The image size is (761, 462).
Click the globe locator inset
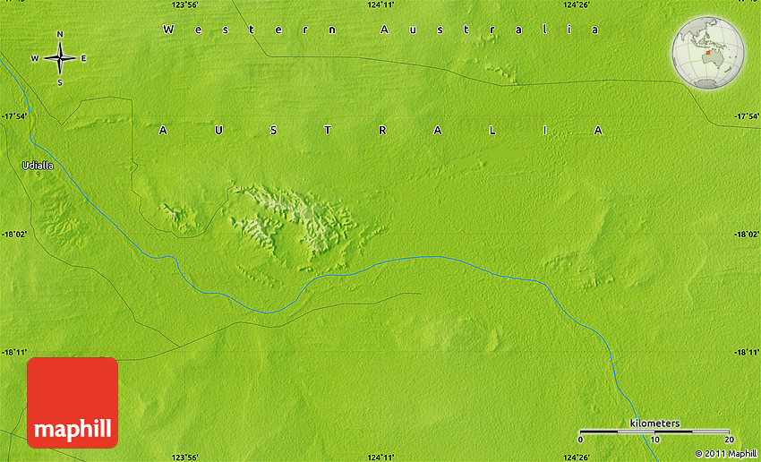click(x=707, y=53)
